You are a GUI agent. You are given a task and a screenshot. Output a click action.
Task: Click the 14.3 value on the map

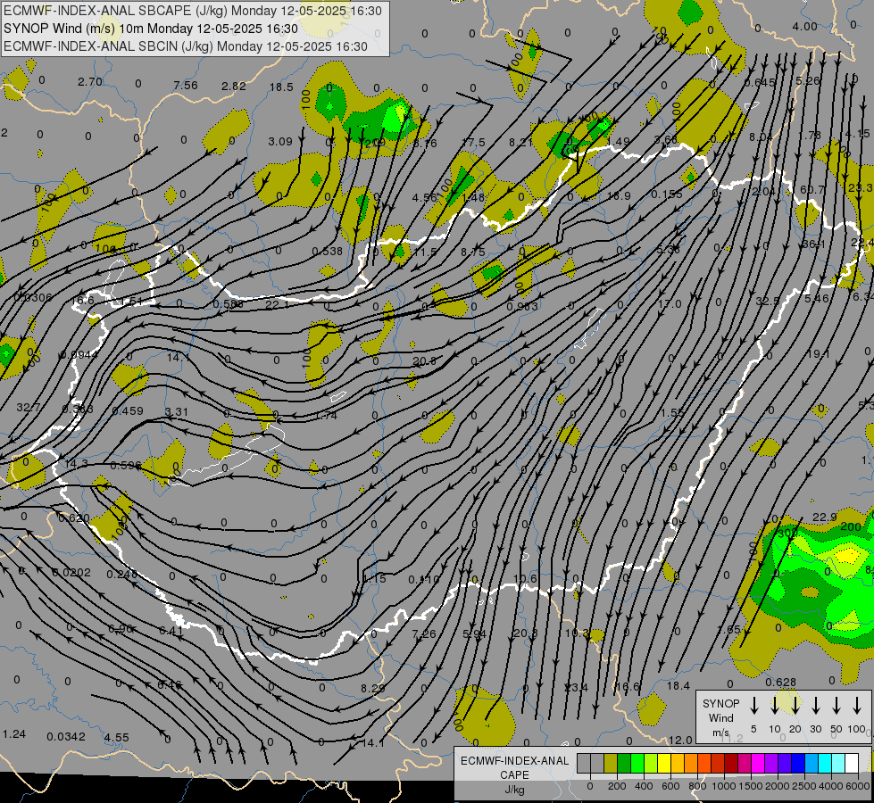tap(76, 463)
